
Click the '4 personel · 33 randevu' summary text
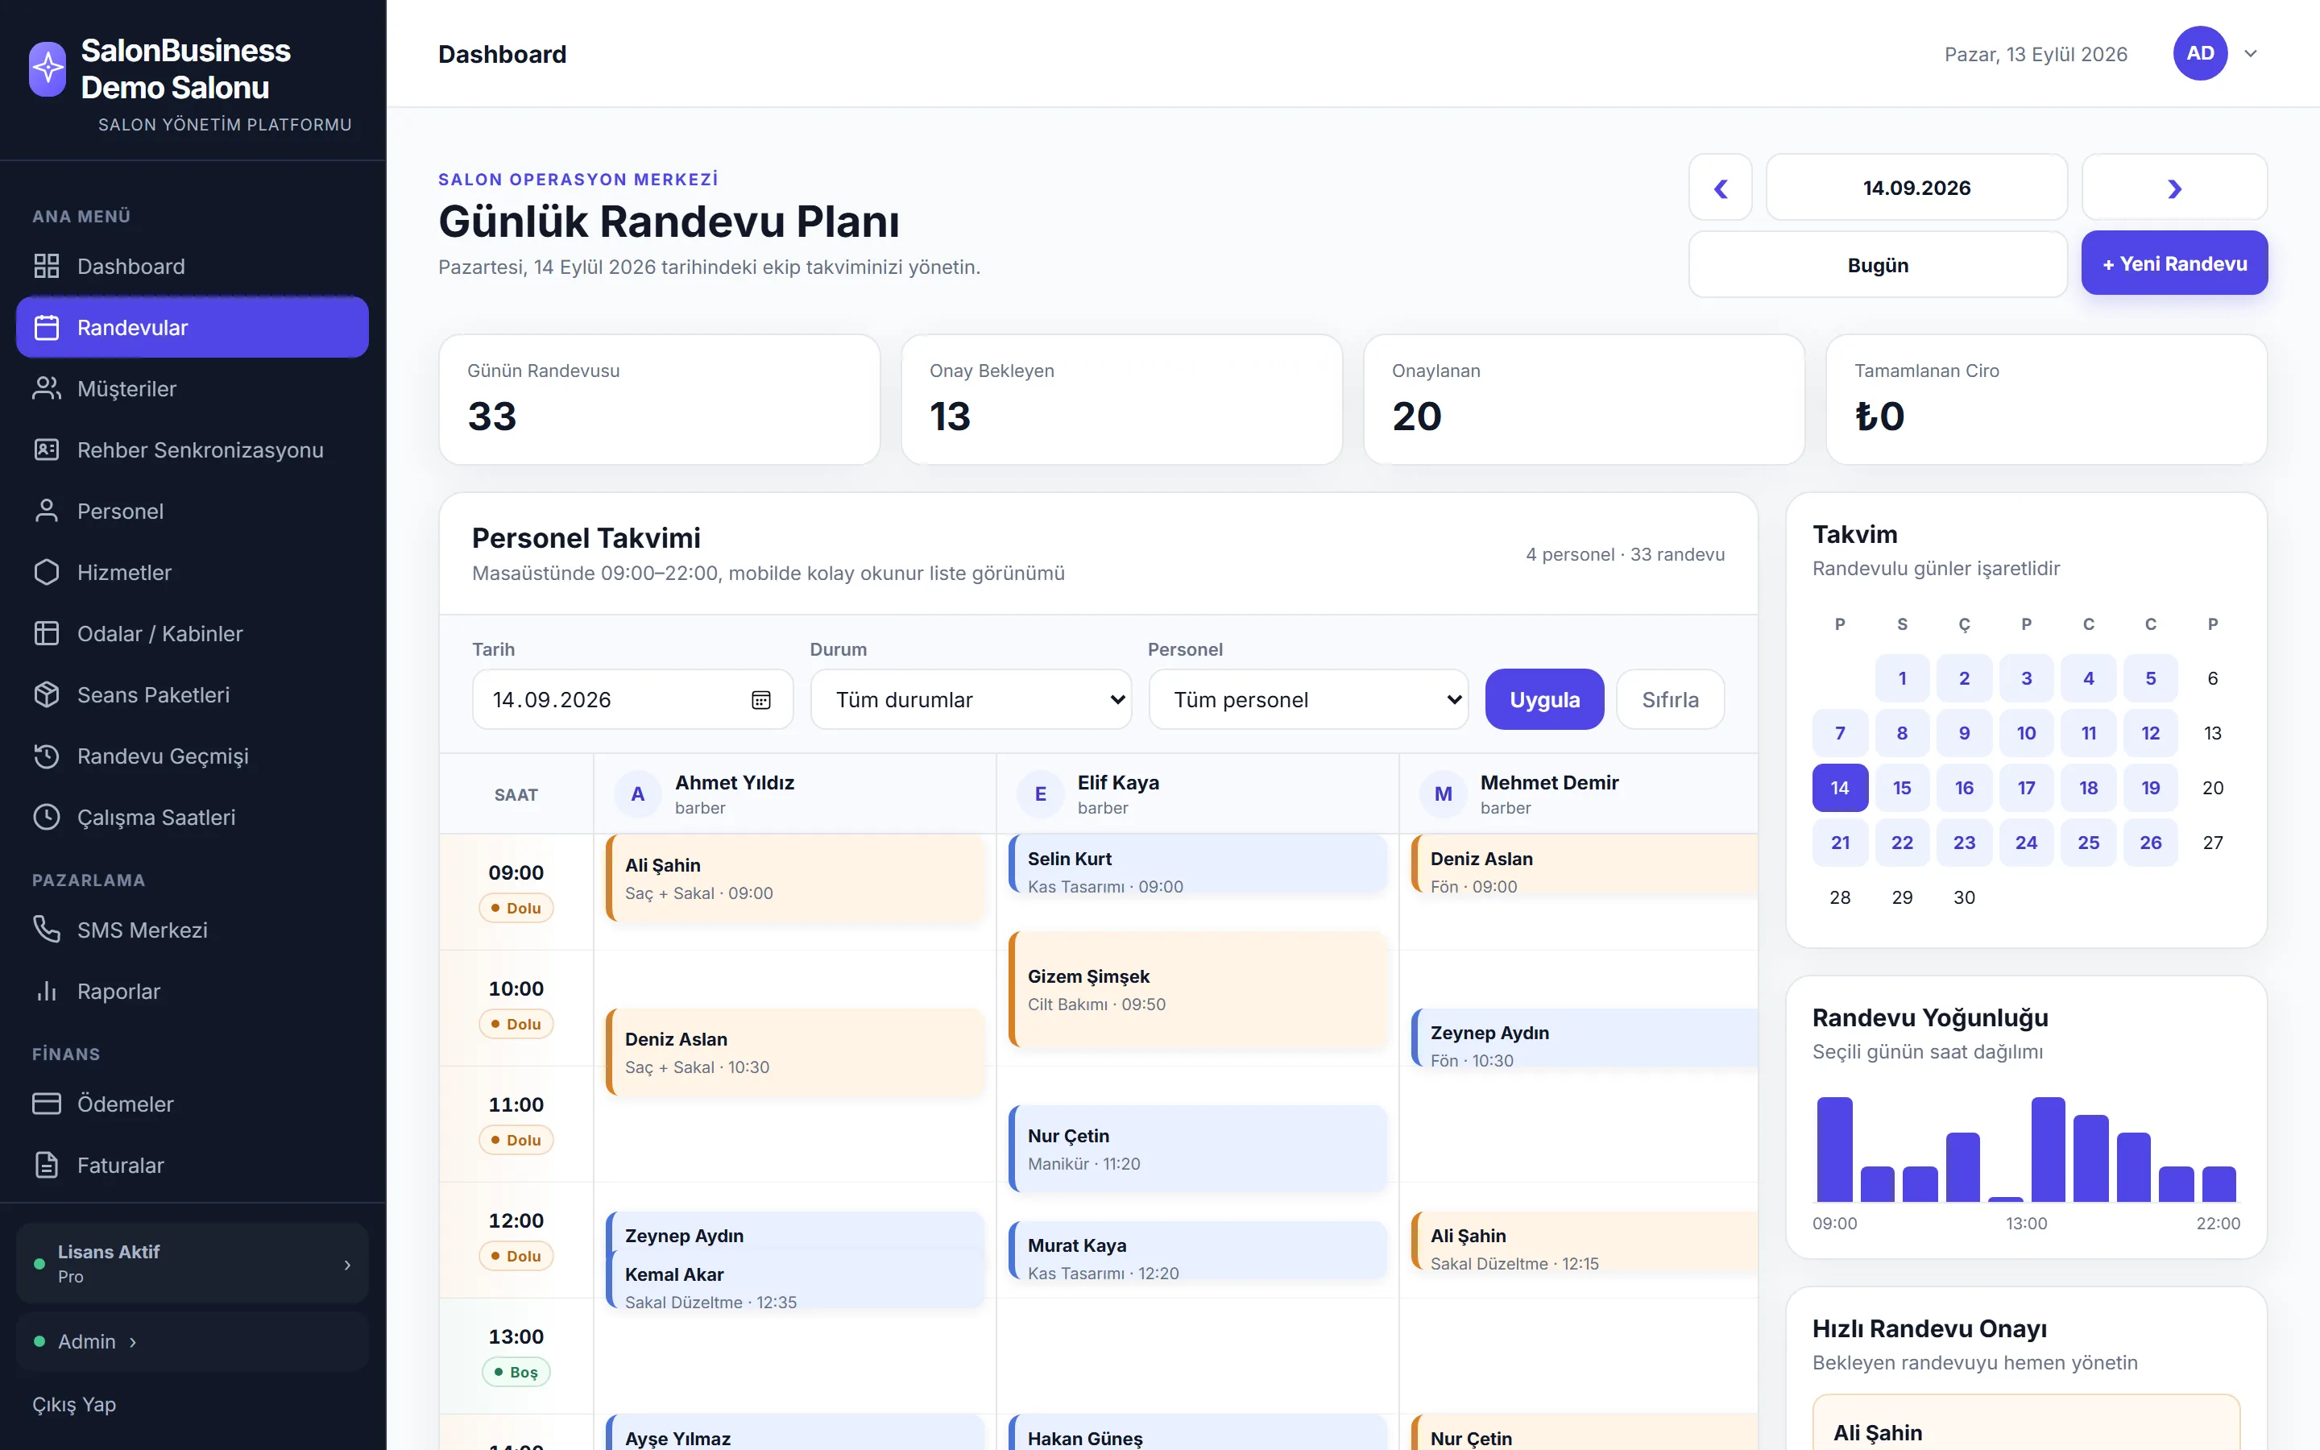tap(1625, 554)
